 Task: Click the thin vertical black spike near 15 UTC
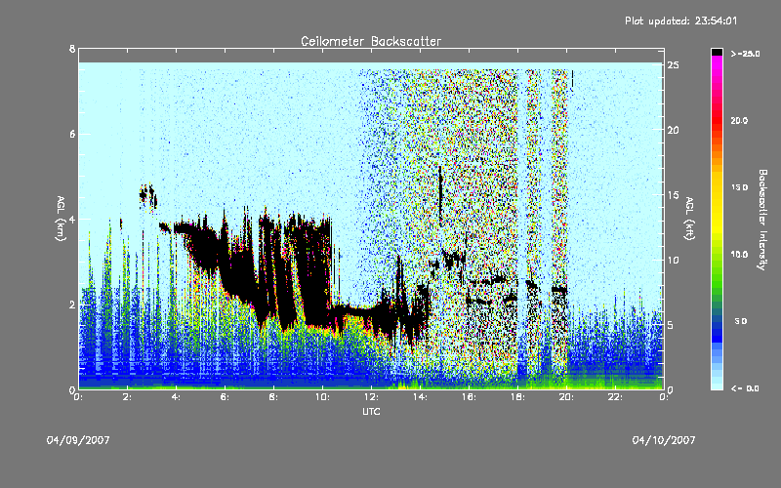[440, 194]
